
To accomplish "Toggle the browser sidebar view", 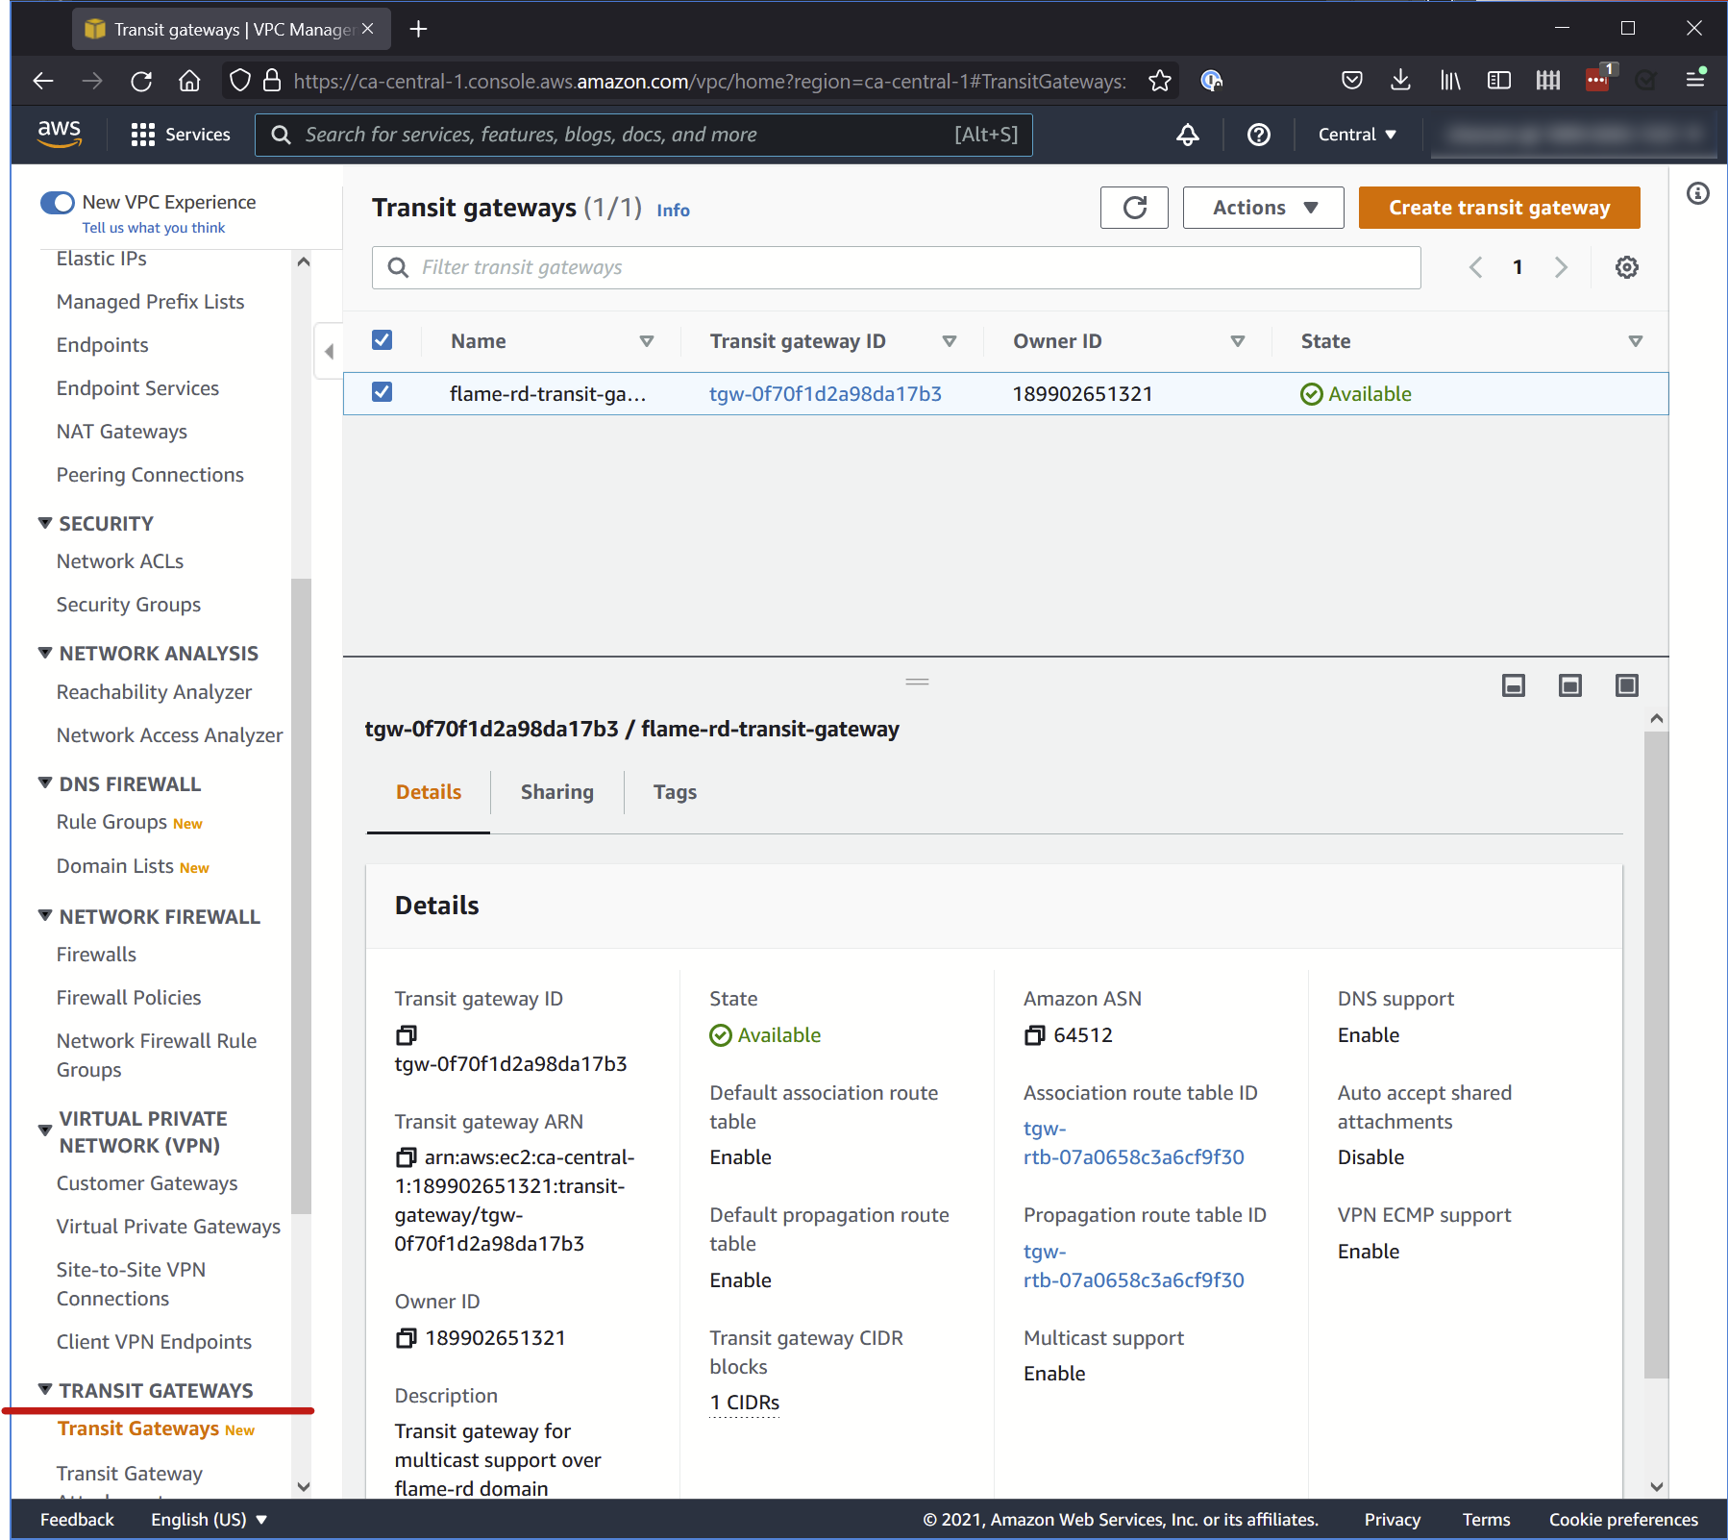I will (x=1499, y=81).
